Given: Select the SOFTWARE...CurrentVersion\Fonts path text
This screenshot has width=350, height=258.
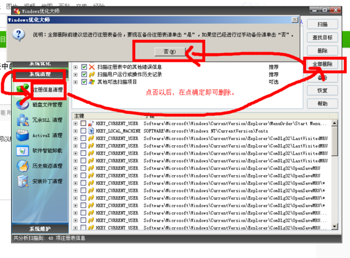Looking at the screenshot, I should (x=205, y=131).
